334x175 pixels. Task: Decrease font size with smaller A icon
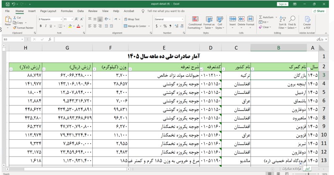point(81,19)
